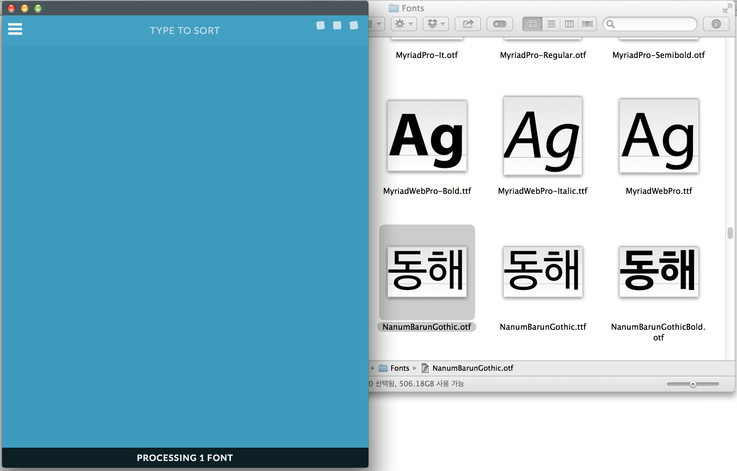Open the Action gear dropdown menu

[x=403, y=24]
